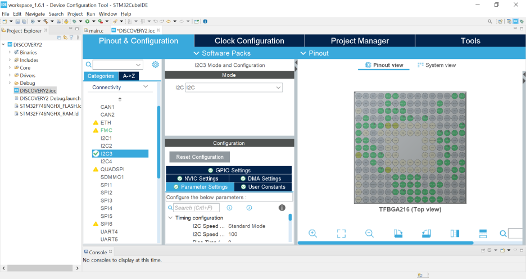
Task: Click the Project Explorer horizontal scrollbar
Action: [x=40, y=268]
